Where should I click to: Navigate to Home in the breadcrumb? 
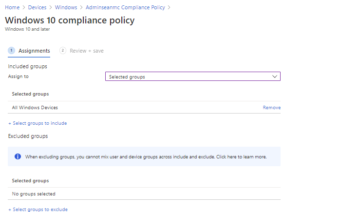click(x=12, y=8)
